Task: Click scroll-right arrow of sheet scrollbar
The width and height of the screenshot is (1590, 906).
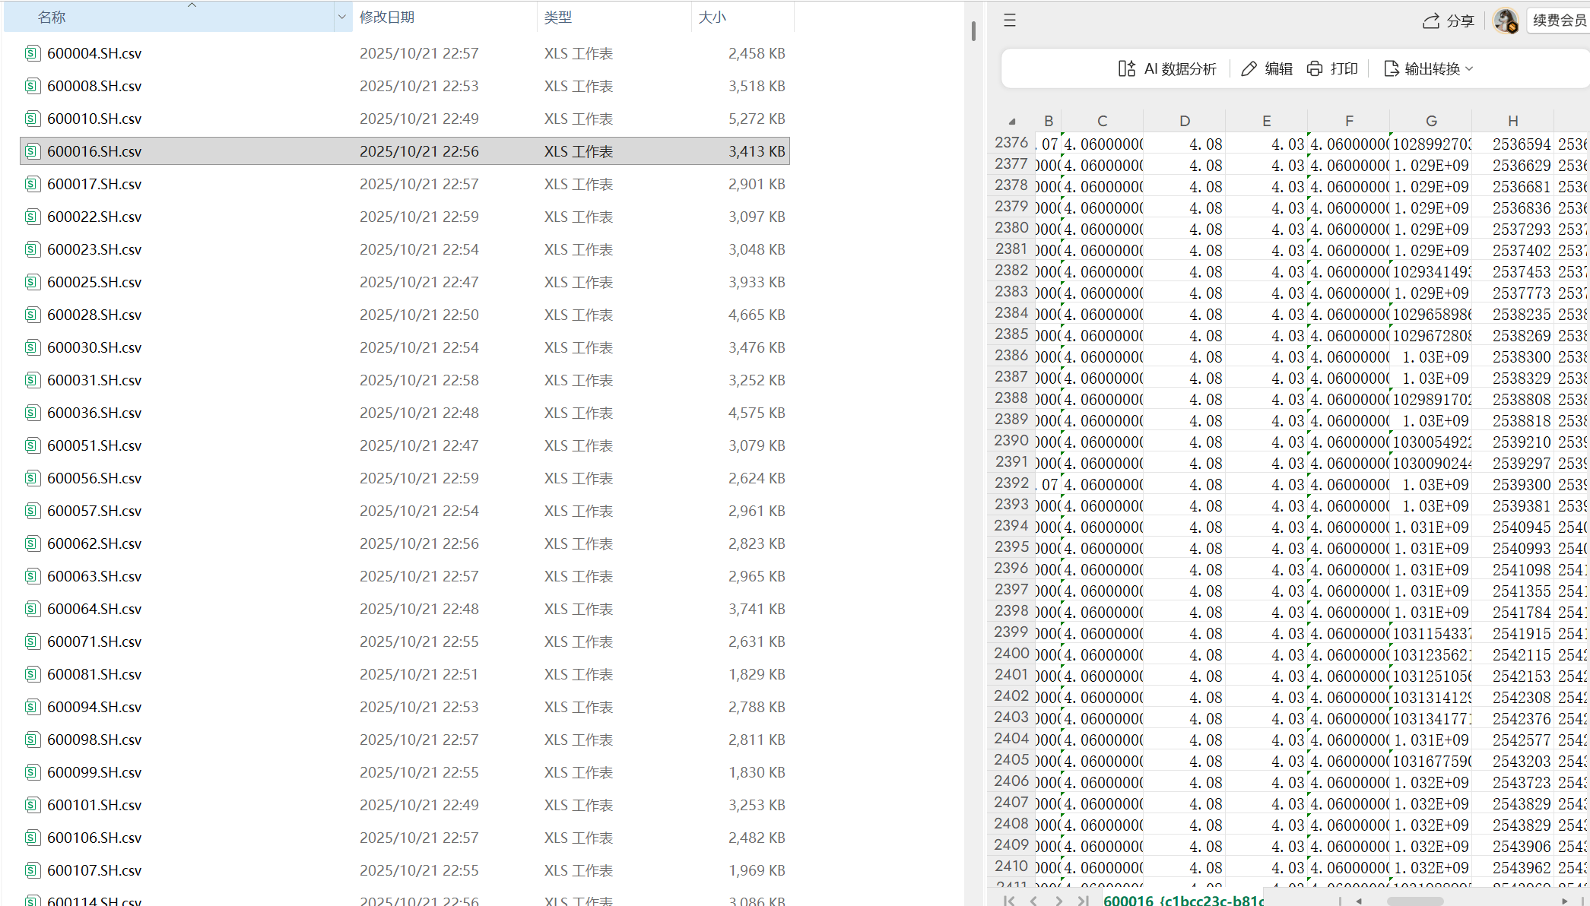Action: pyautogui.click(x=1564, y=901)
